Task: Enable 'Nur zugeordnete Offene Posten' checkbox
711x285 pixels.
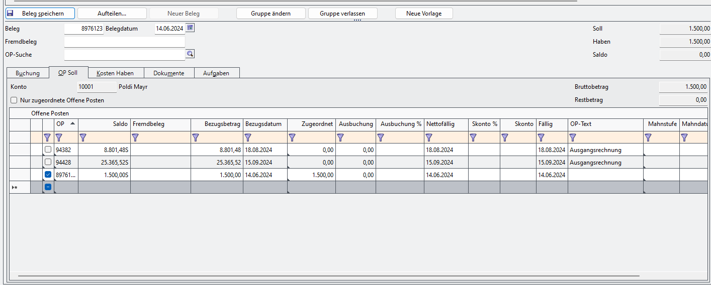Action: pyautogui.click(x=14, y=100)
